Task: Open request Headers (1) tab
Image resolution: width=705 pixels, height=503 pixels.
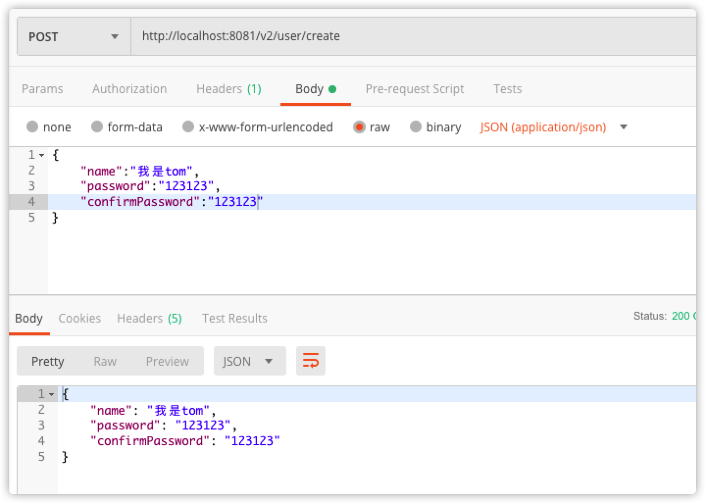Action: (228, 89)
